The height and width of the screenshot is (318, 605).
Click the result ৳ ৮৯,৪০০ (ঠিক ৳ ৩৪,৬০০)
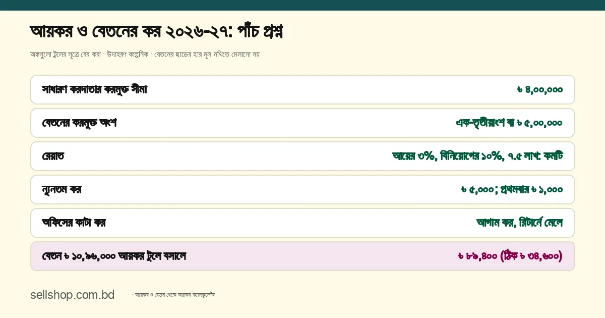(510, 256)
